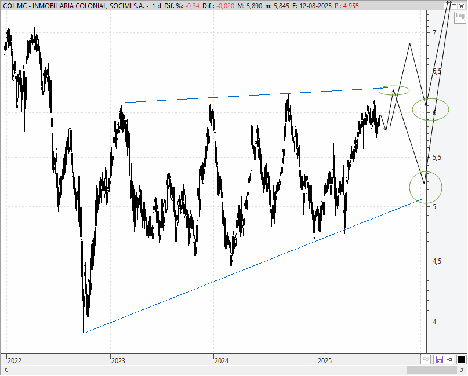This screenshot has height=376, width=468.
Task: Click the 'M: 5,890' high value
Action: [250, 6]
